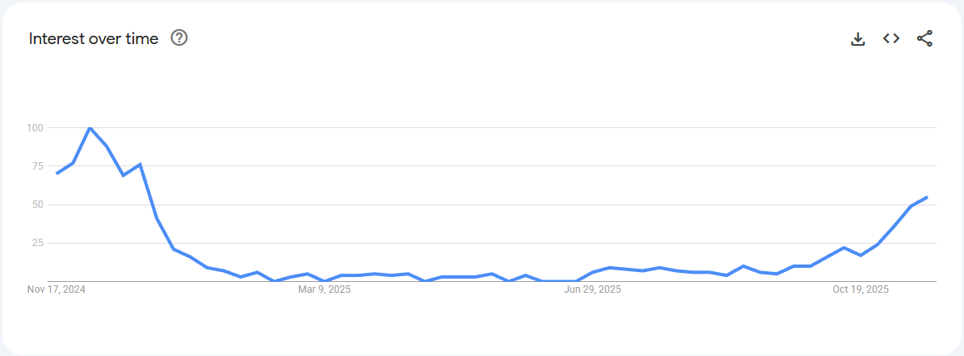The image size is (964, 356).
Task: Click the 50 label on the y-axis
Action: (37, 205)
